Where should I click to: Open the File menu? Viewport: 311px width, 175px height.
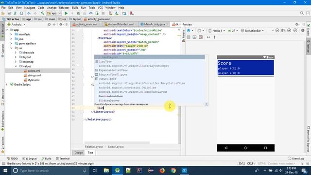[3, 8]
